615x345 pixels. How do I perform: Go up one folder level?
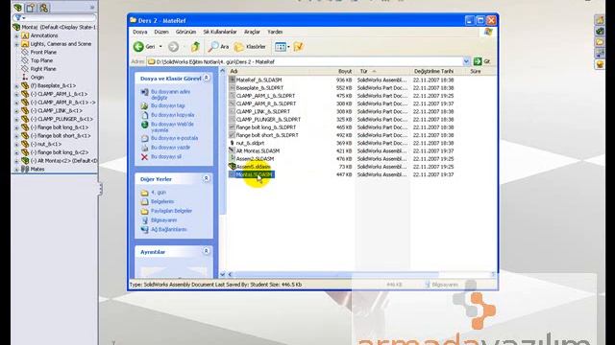[x=195, y=47]
